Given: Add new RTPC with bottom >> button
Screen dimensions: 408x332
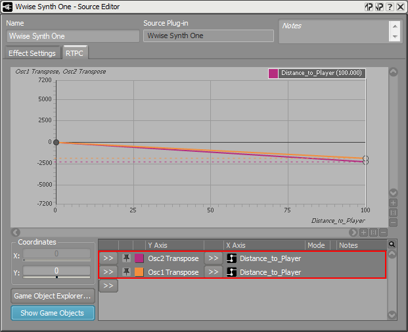Looking at the screenshot, I should 108,285.
